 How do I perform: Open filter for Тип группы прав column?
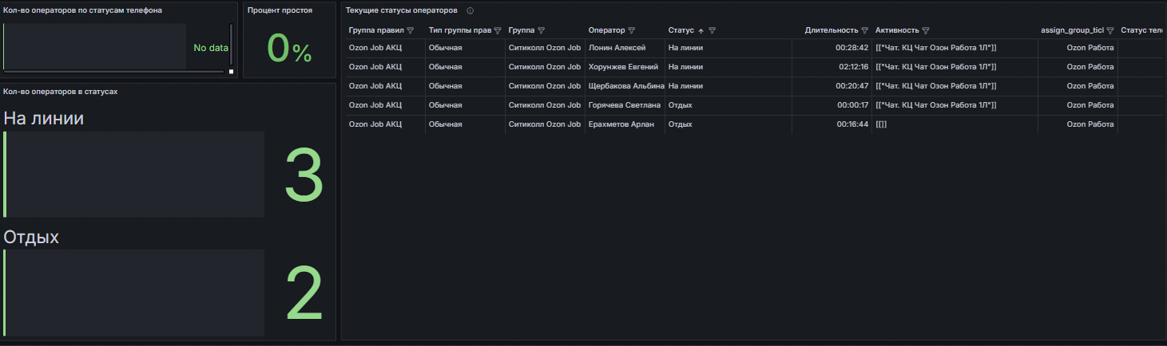[x=498, y=30]
